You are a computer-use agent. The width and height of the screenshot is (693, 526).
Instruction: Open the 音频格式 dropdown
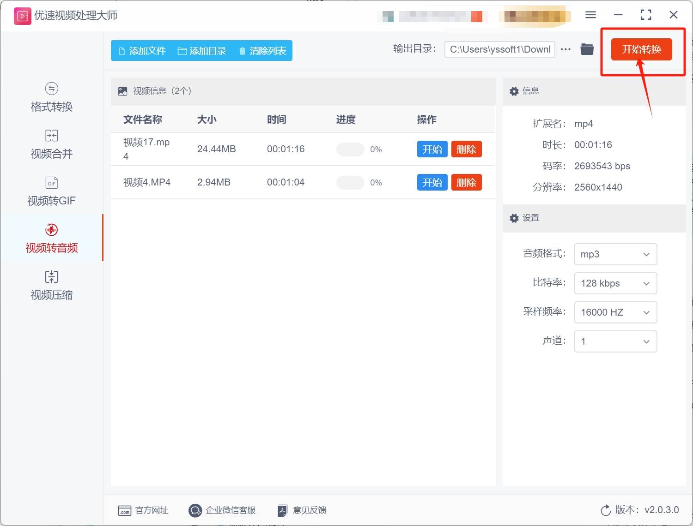(x=615, y=254)
